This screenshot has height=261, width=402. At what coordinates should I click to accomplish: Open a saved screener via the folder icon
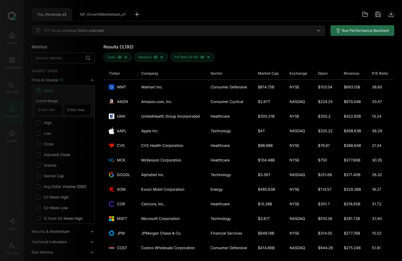365,14
